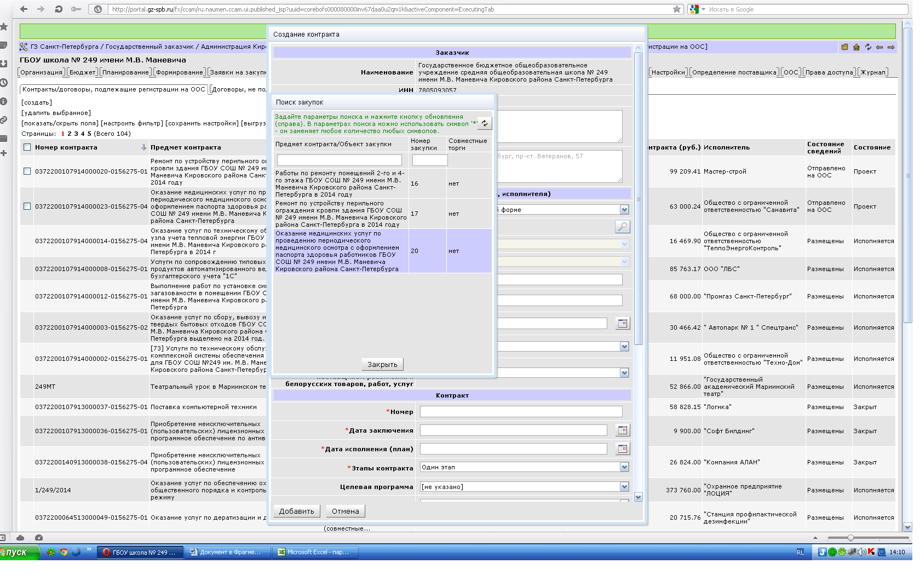Viewport: 920px width, 575px height.
Task: Click the portal yellow left arrow
Action: [879, 47]
